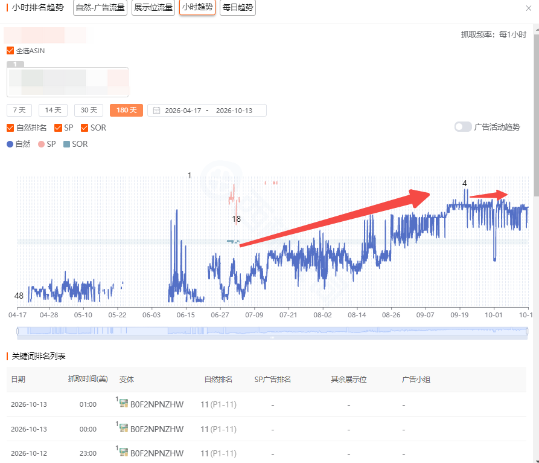539x463 pixels.
Task: Click the vertical scrollbar thumb
Action: pyautogui.click(x=536, y=115)
